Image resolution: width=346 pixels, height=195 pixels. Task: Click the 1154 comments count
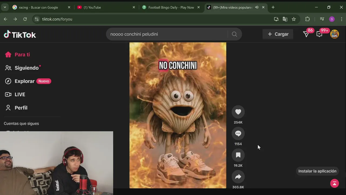[238, 144]
